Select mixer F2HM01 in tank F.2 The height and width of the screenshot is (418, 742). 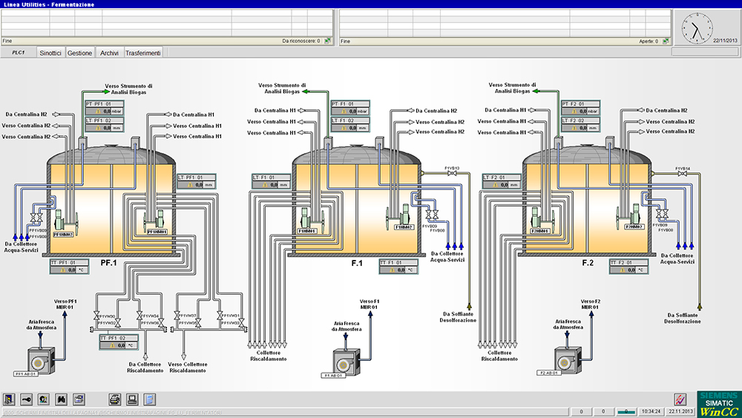point(542,220)
